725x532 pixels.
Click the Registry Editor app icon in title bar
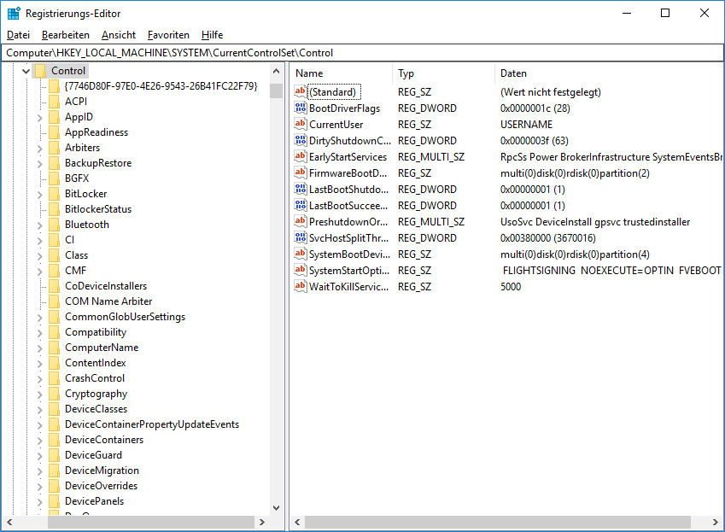(14, 13)
